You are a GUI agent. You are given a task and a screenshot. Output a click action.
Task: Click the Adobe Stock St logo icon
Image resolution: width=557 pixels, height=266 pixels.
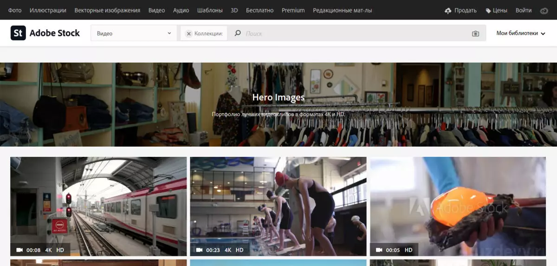click(x=18, y=33)
